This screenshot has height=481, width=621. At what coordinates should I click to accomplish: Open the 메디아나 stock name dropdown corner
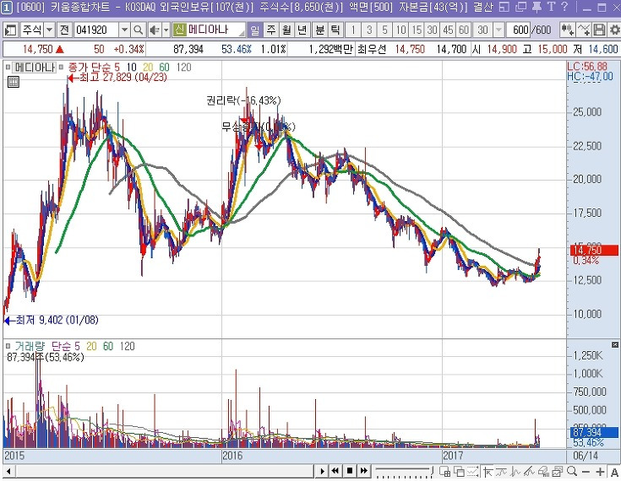[242, 32]
